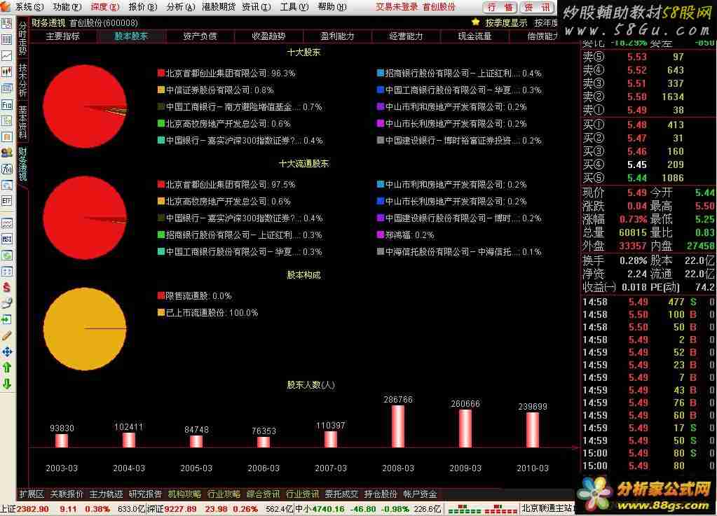The height and width of the screenshot is (516, 717).
Task: Switch to the 资产负债 tab
Action: pyautogui.click(x=200, y=36)
